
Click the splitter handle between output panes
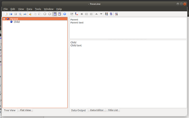pyautogui.click(x=128, y=39)
